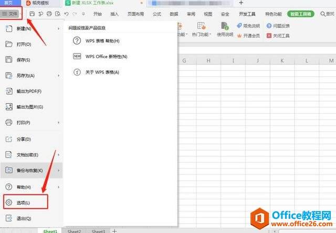Switch to the 稻壳模板 tab

pyautogui.click(x=40, y=3)
